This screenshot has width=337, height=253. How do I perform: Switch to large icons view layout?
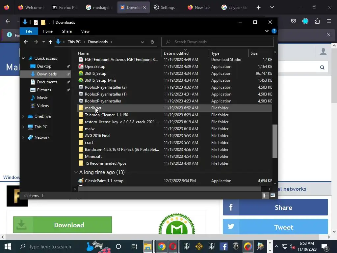pos(273,195)
